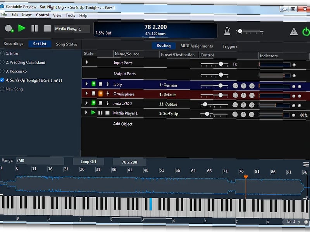Click the green power icon at top right
This screenshot has height=232, width=310.
pos(306,32)
